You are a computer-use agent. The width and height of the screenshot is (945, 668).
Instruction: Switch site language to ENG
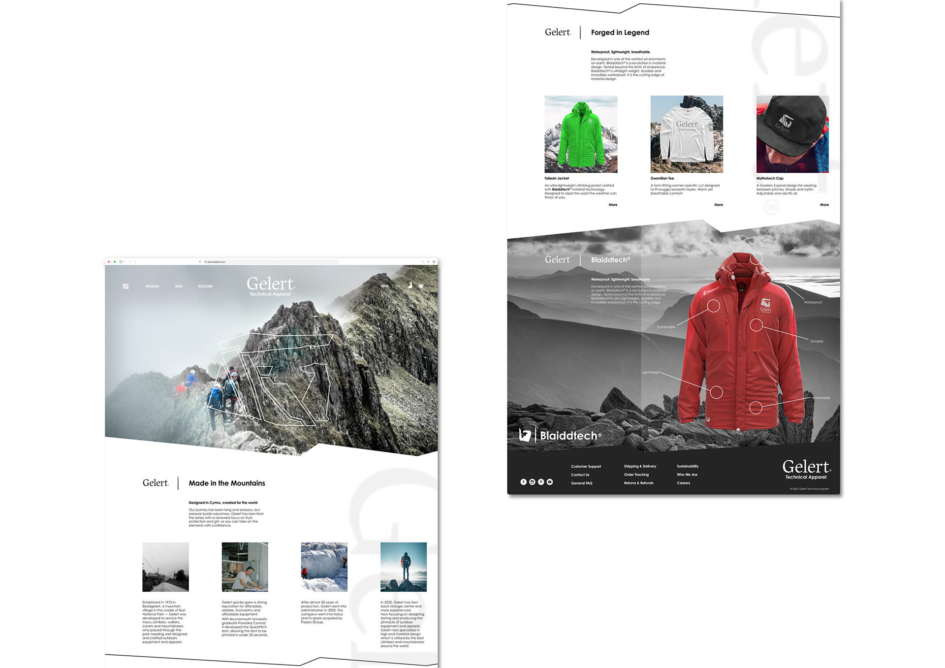tap(385, 286)
